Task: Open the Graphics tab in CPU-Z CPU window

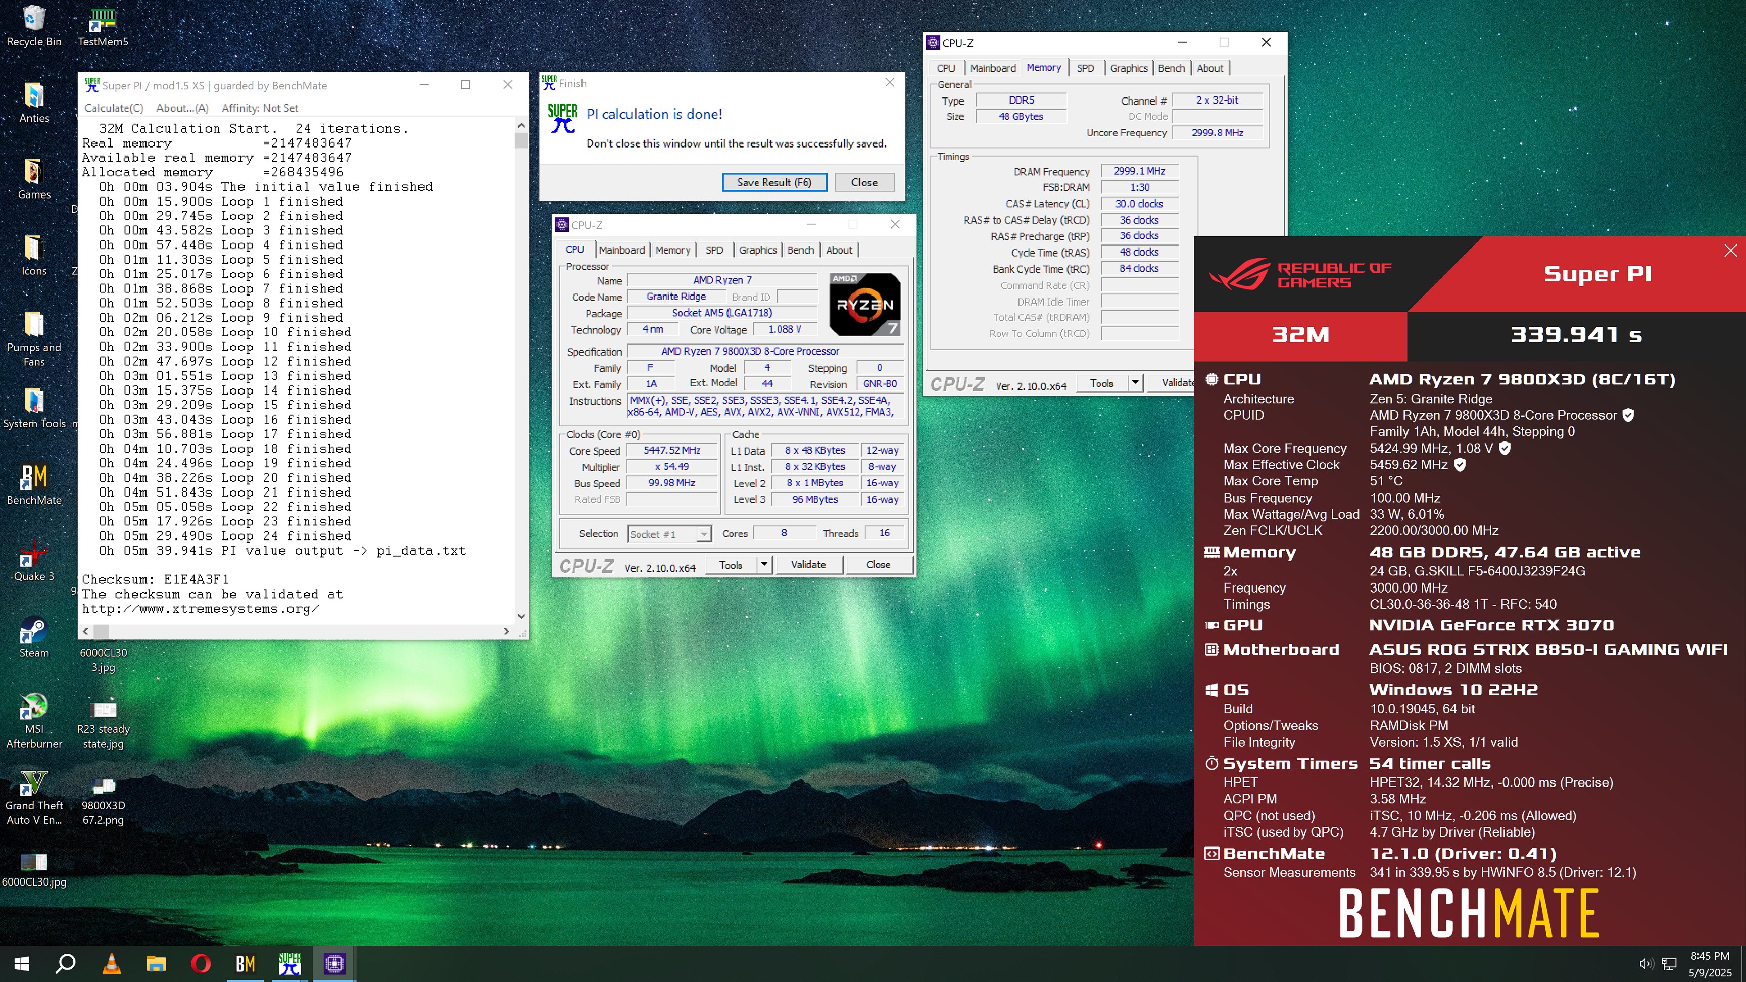Action: click(x=758, y=250)
